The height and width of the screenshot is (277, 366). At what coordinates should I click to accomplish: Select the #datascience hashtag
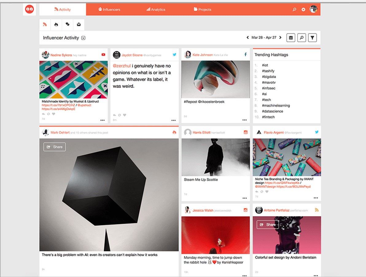[272, 111]
